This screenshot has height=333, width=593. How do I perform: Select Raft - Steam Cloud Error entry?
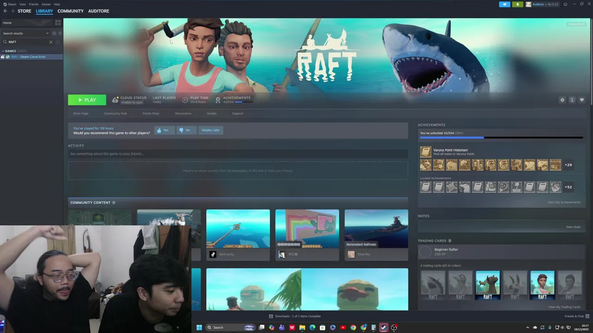(x=32, y=57)
